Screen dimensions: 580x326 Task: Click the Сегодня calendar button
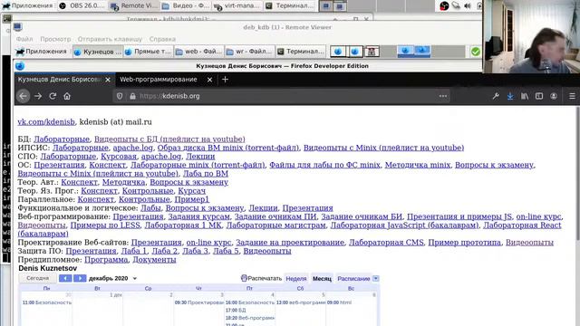click(38, 278)
